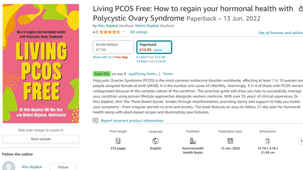Follow author Nitu Bajekal
Image resolution: width=303 pixels, height=170 pixels.
[x=63, y=167]
